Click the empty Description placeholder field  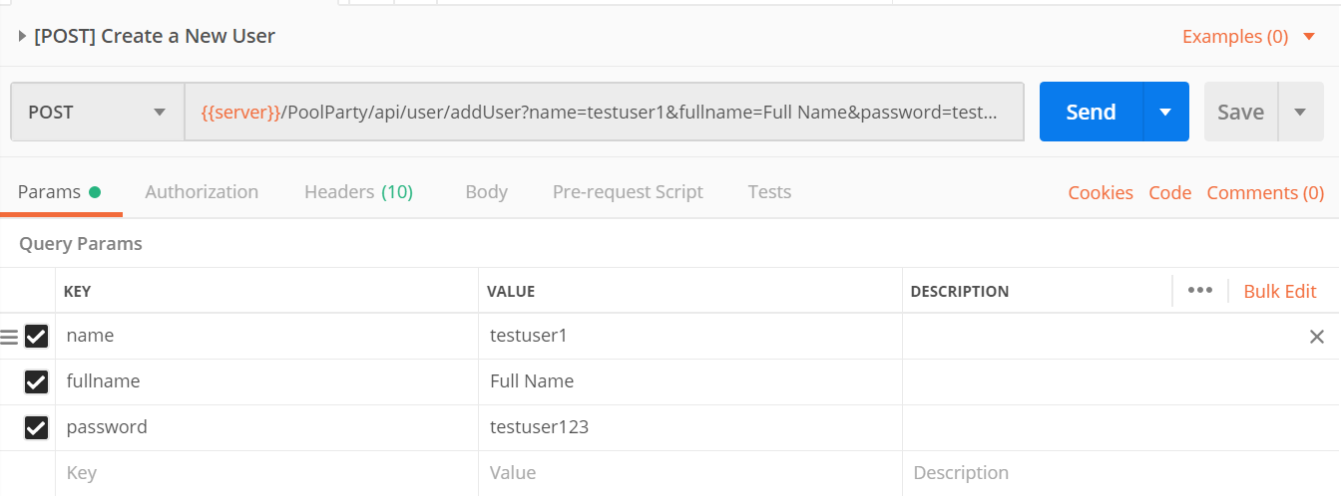pos(1121,473)
